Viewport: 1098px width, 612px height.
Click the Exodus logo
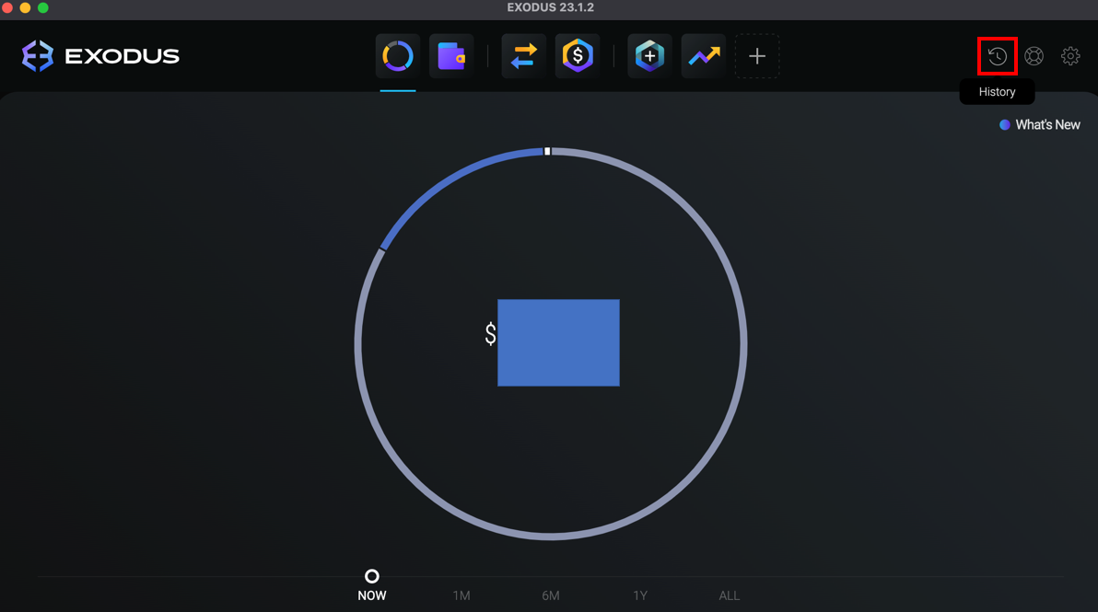pyautogui.click(x=100, y=56)
